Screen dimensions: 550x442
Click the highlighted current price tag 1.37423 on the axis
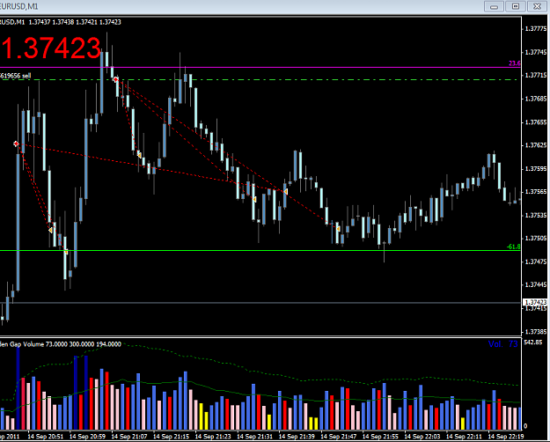534,302
